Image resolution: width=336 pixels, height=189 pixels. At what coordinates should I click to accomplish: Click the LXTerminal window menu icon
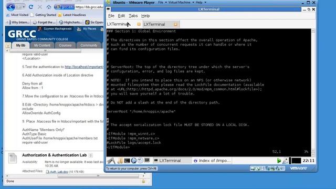108,9
